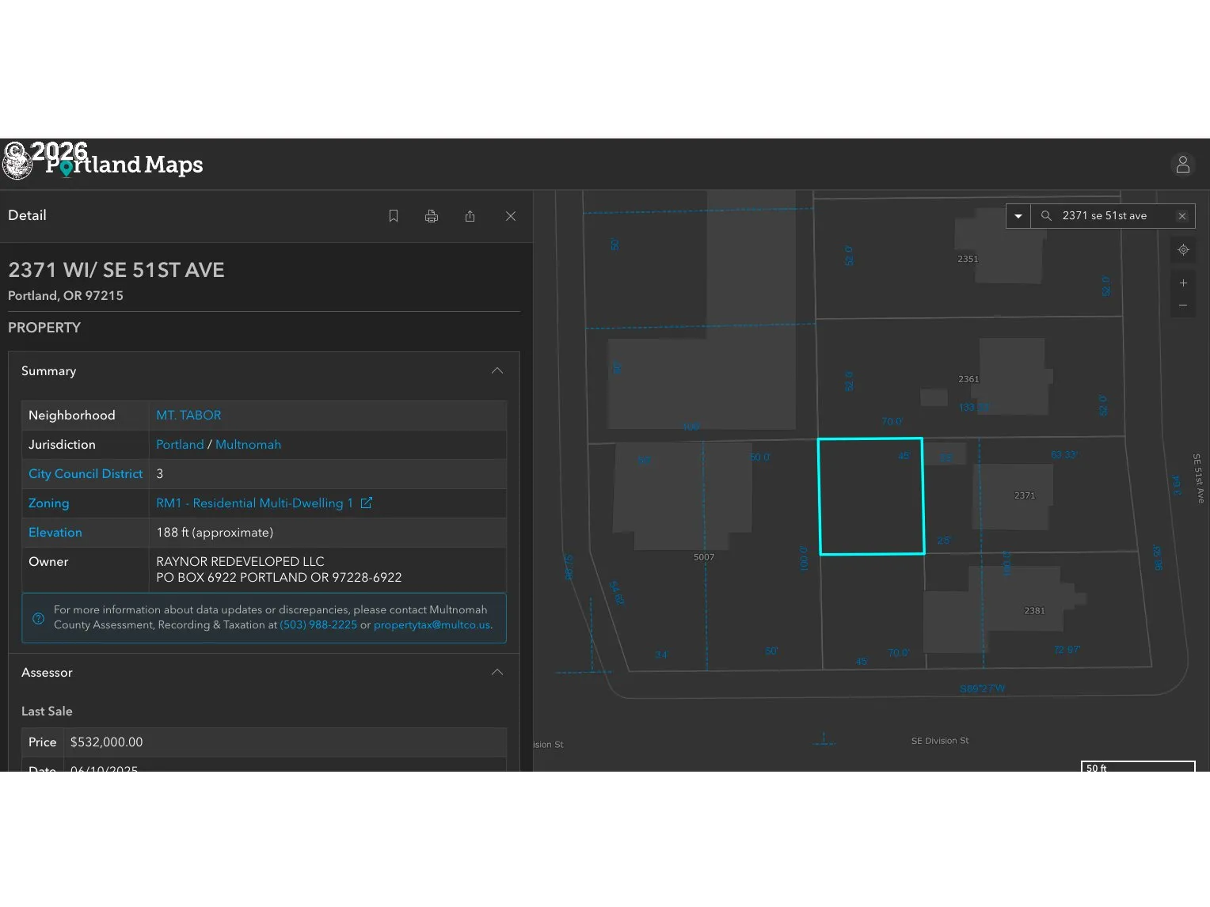Click the City Council District value 3
This screenshot has width=1210, height=907.
[x=160, y=474]
